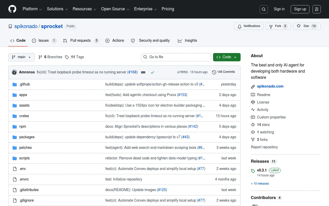The height and width of the screenshot is (206, 329).
Task: Click the patches folder icon
Action: tap(15, 148)
